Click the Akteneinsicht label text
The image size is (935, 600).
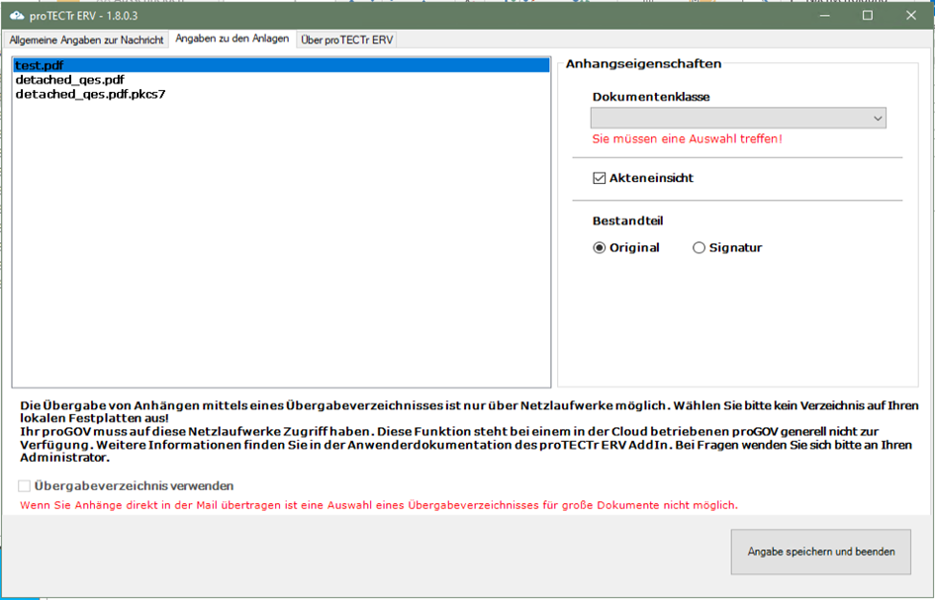(651, 179)
